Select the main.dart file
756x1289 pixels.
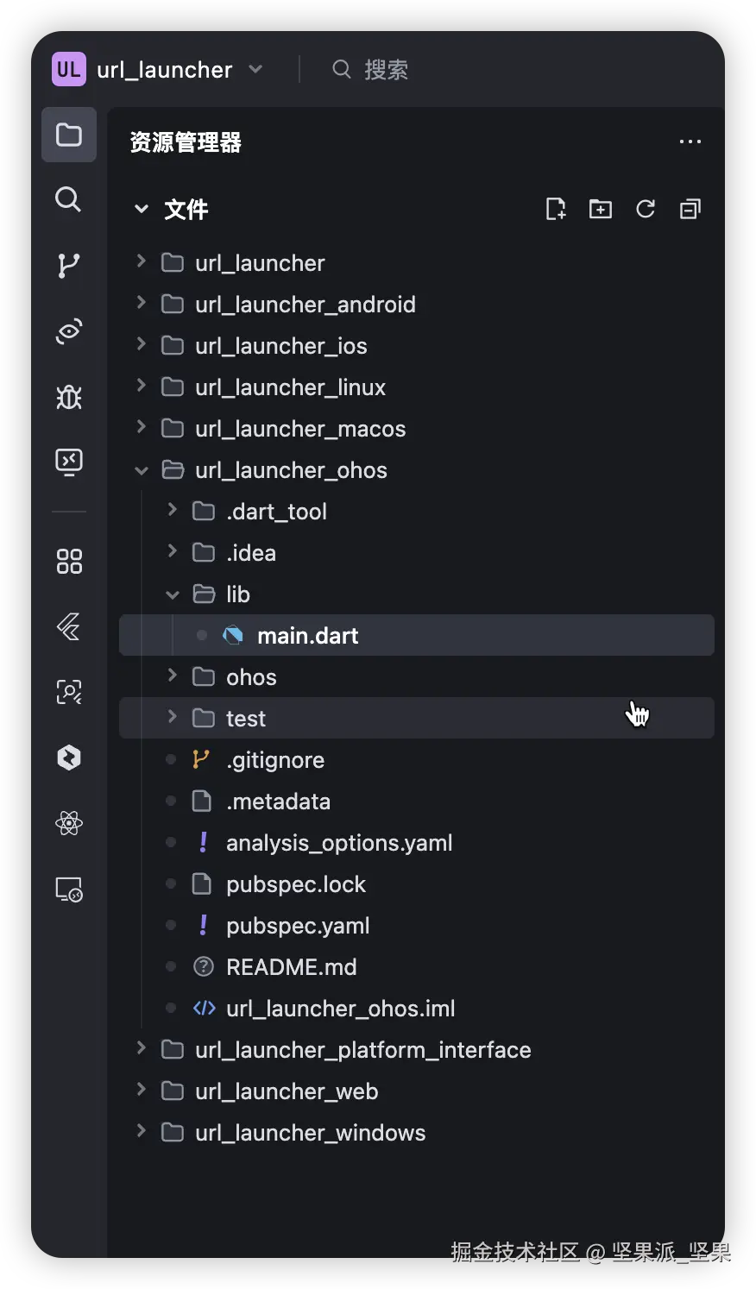click(307, 636)
